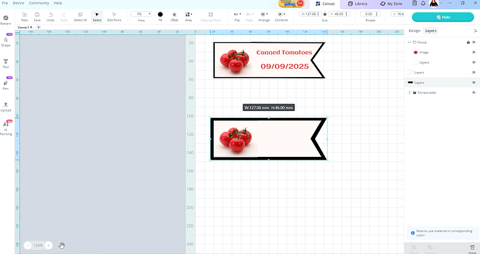The height and width of the screenshot is (254, 480).
Task: Save the current project
Action: (37, 17)
